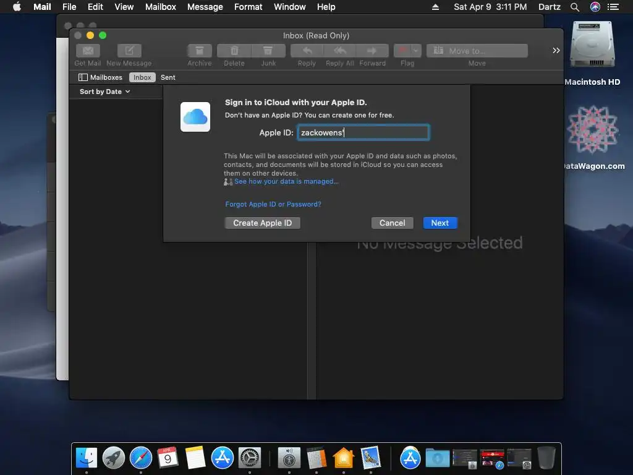Open the Help menu

pos(326,7)
